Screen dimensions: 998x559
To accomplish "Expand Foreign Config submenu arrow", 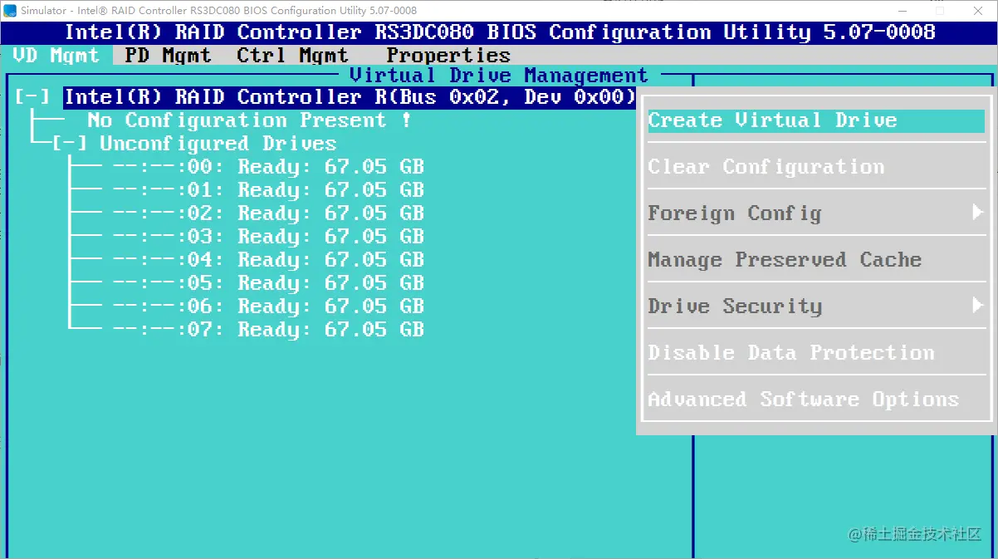I will [977, 213].
